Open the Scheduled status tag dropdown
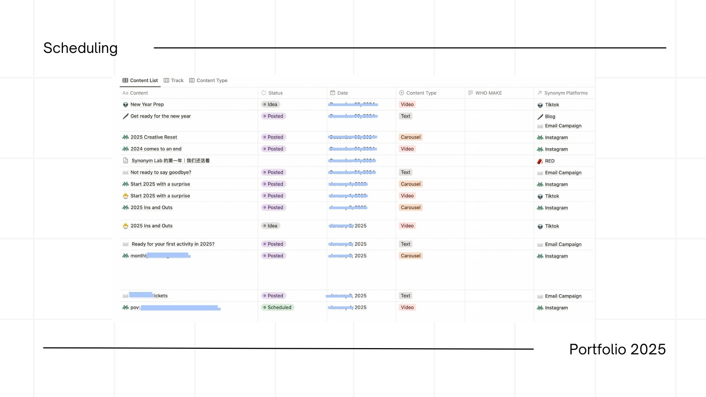This screenshot has height=397, width=706. 277,307
